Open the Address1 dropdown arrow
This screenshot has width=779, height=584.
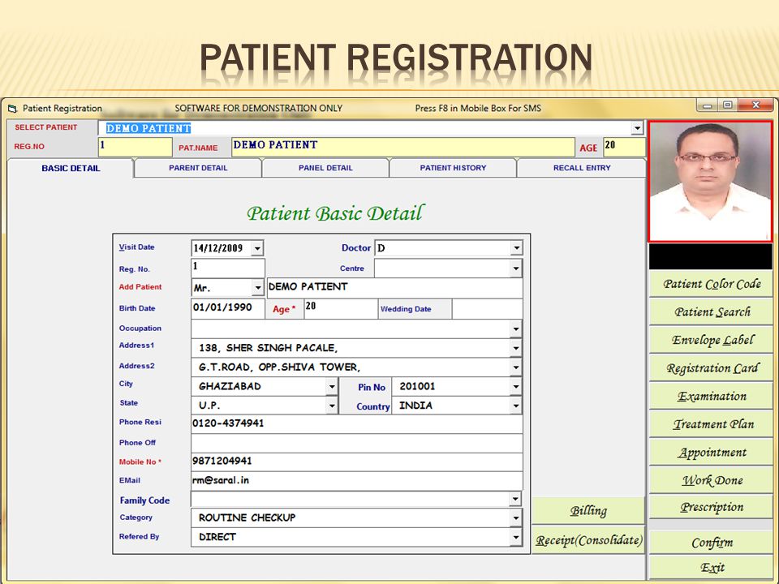coord(516,348)
